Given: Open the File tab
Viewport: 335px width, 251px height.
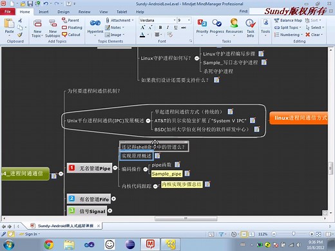Looking at the screenshot, I should pos(8,12).
